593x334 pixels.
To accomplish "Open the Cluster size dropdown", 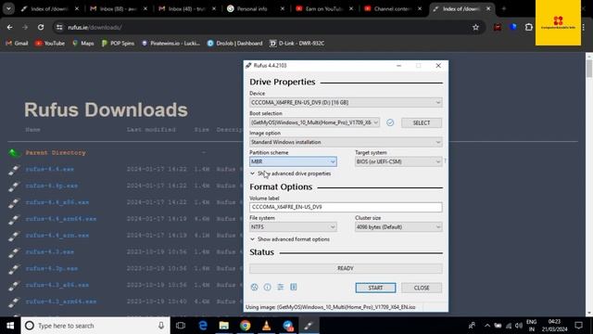I will click(398, 227).
